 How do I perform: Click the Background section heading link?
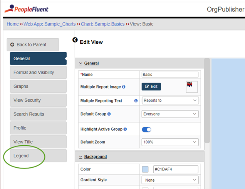tap(96, 157)
